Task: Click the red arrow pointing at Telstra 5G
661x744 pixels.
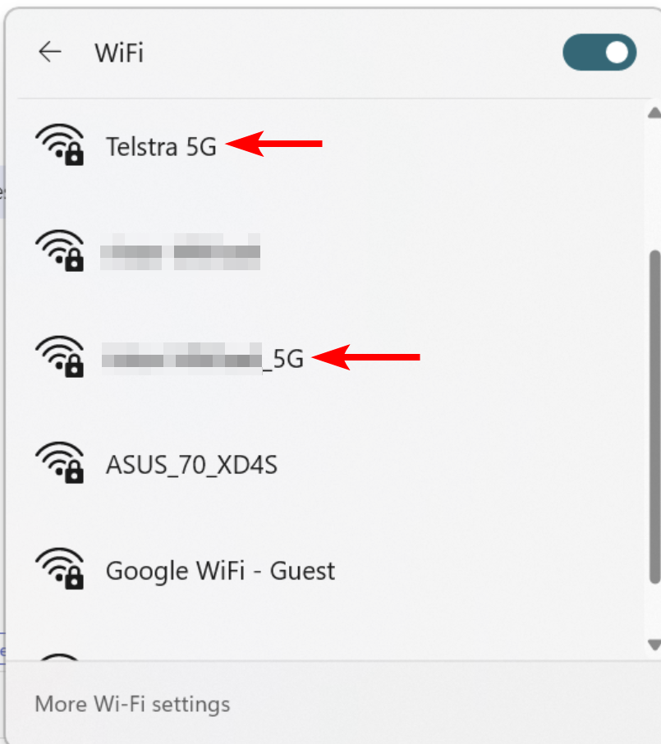Action: pos(273,143)
